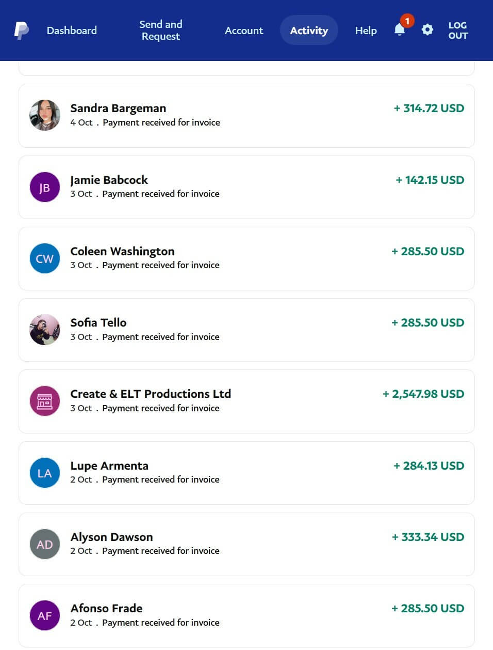Click Coleen Washington's CW avatar
The height and width of the screenshot is (650, 493).
(45, 258)
